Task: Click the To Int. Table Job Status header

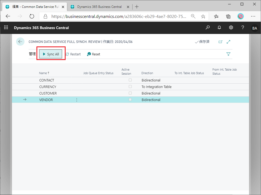Action: coord(189,73)
